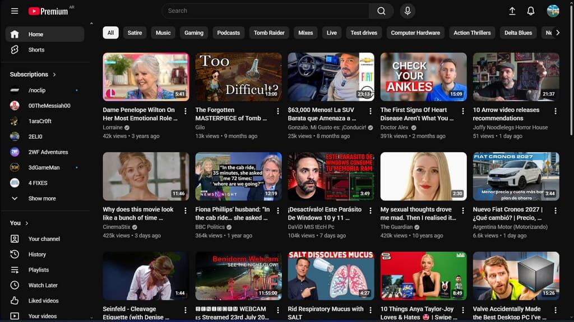This screenshot has width=574, height=322.
Task: Open Playlists in sidebar
Action: point(45,270)
